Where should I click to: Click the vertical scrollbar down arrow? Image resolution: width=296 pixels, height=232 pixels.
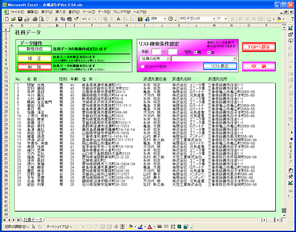[284, 215]
